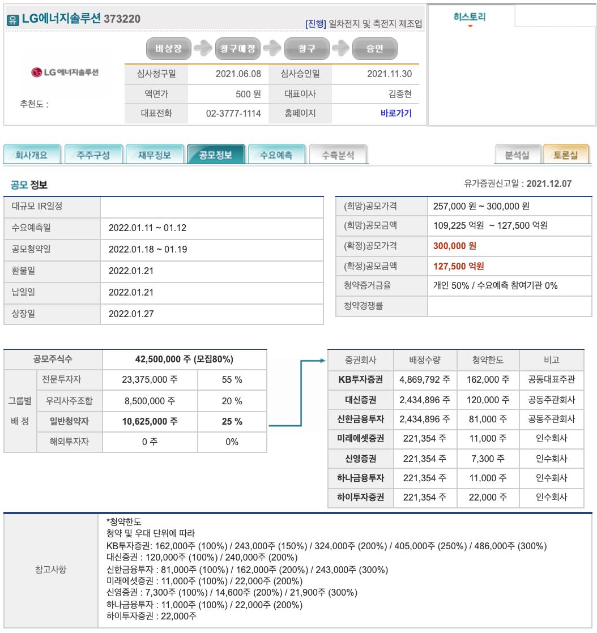Switch to the 주주구성 tab
The height and width of the screenshot is (633, 597).
point(93,155)
